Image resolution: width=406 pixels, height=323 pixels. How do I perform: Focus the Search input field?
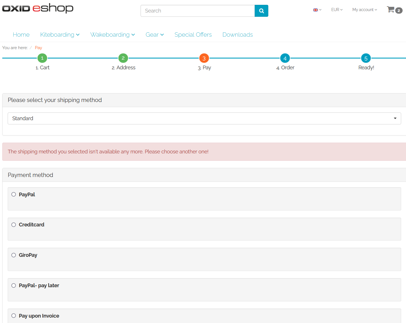pyautogui.click(x=198, y=11)
